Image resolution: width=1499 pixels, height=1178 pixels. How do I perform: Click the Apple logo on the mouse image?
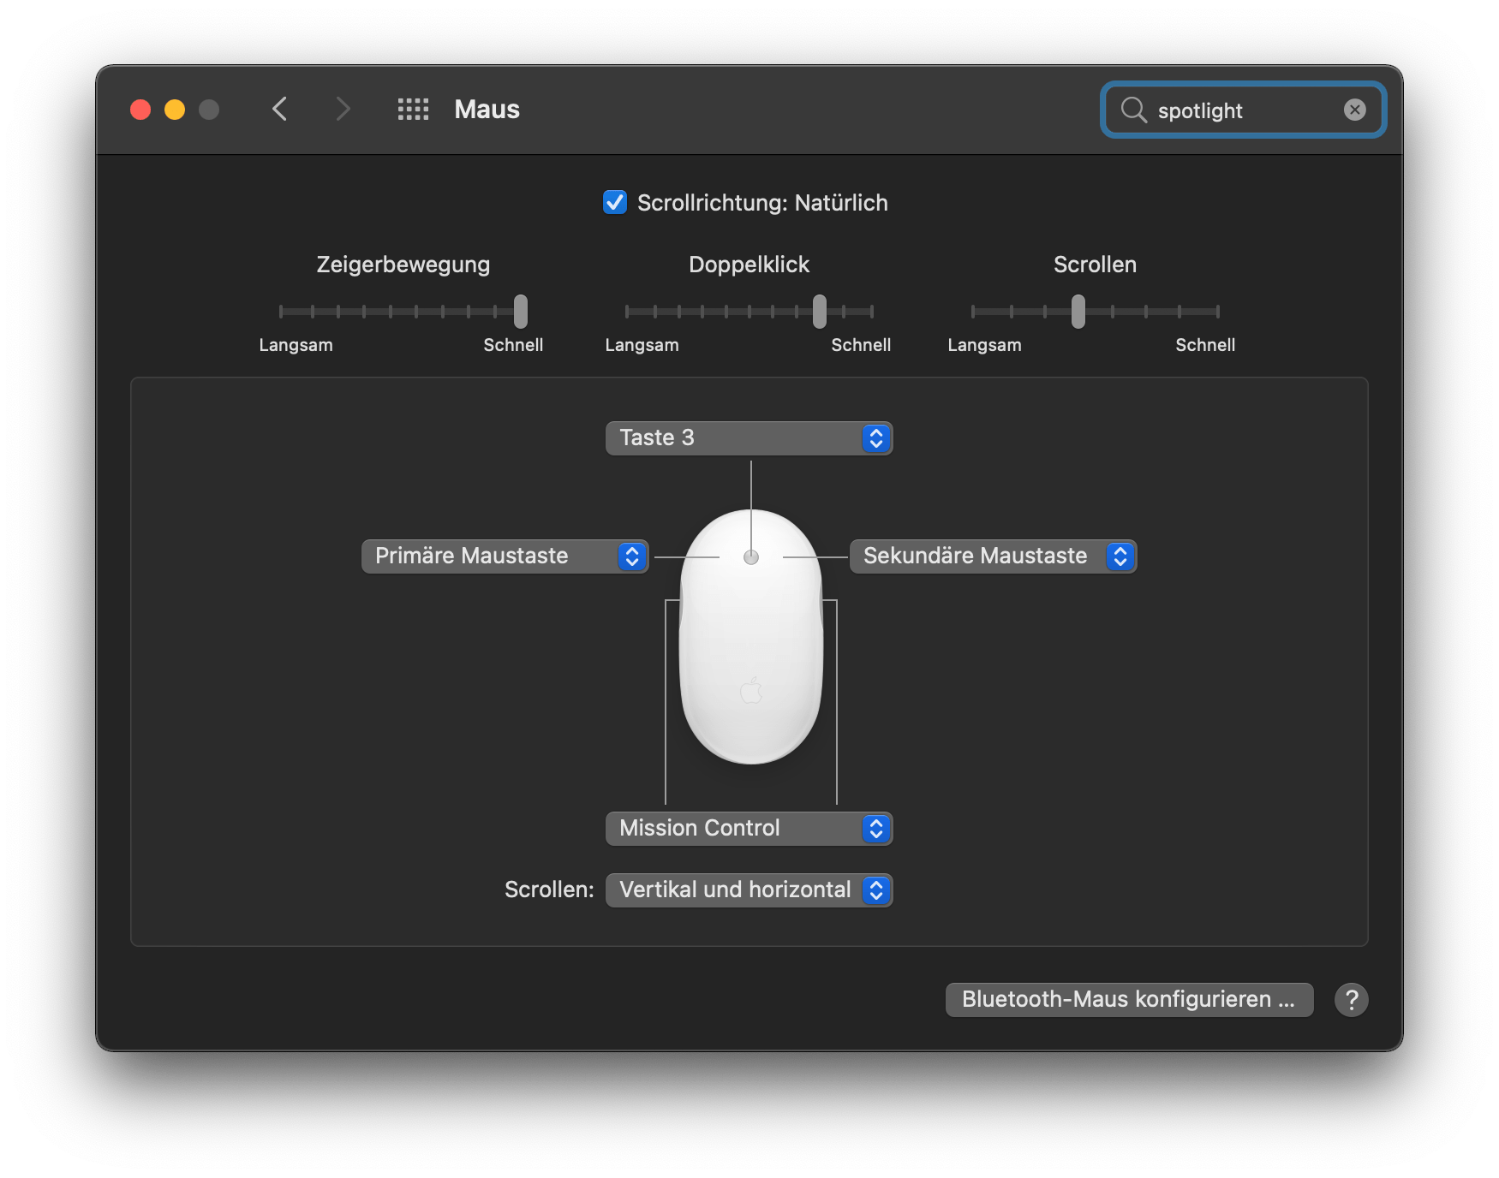pos(750,690)
